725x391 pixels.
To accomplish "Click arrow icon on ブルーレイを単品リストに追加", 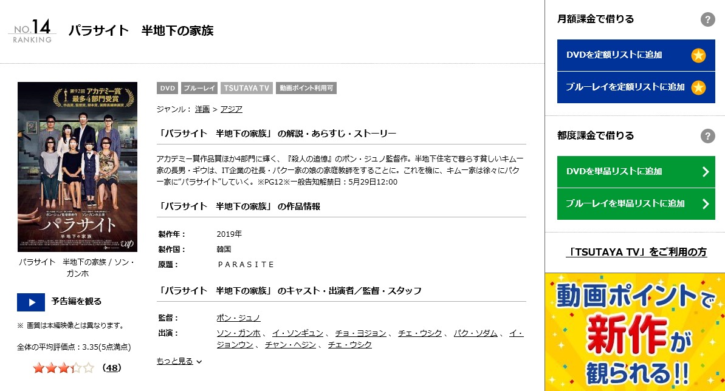I will click(x=706, y=204).
